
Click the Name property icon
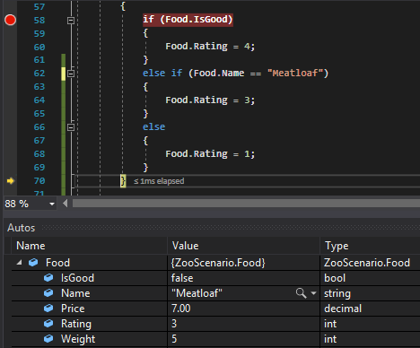tap(48, 293)
